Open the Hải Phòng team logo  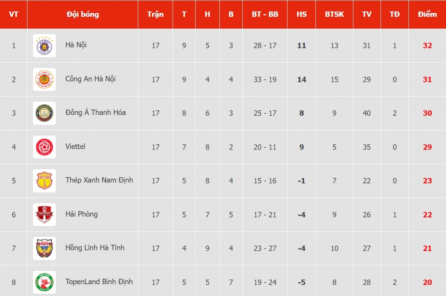pyautogui.click(x=44, y=214)
